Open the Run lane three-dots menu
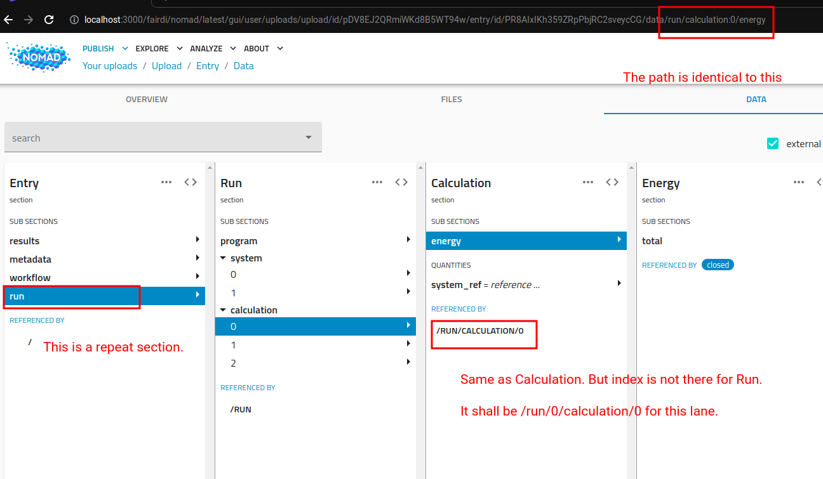Image resolution: width=823 pixels, height=479 pixels. 377,182
